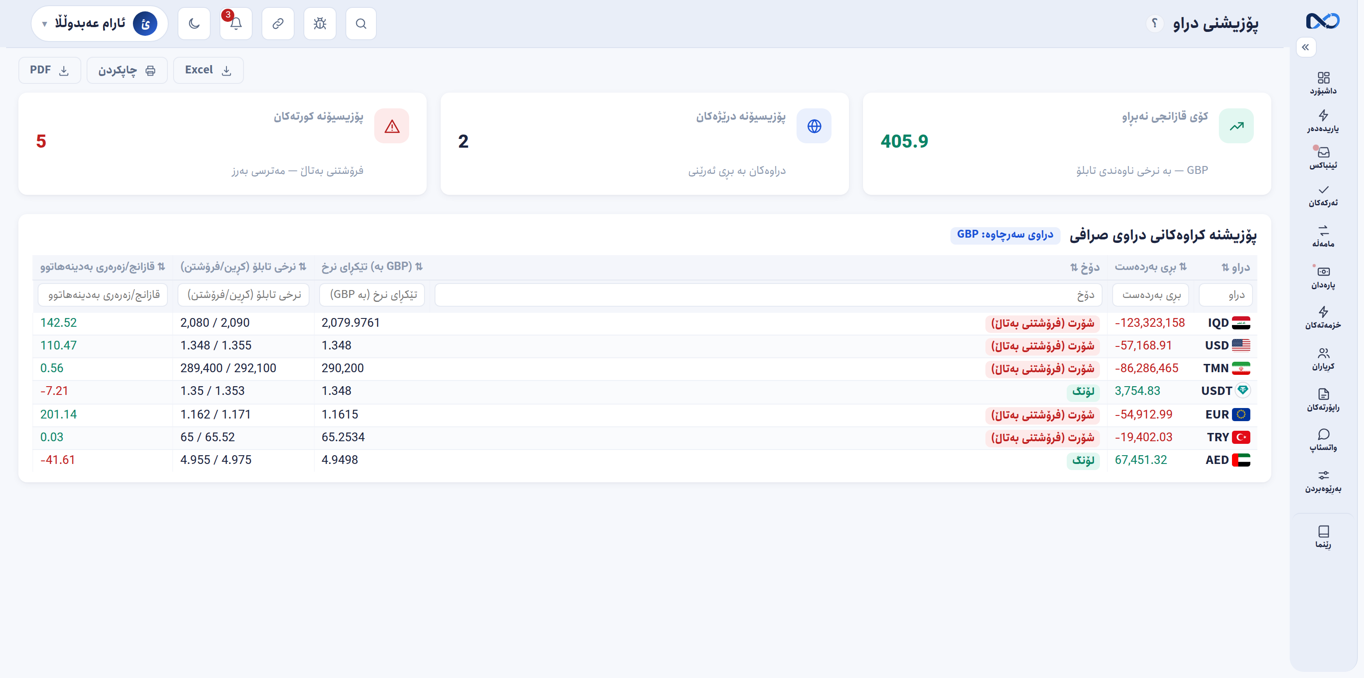The width and height of the screenshot is (1364, 678).
Task: Open ڕاپۆرتەکان reports in sidebar
Action: coord(1323,400)
